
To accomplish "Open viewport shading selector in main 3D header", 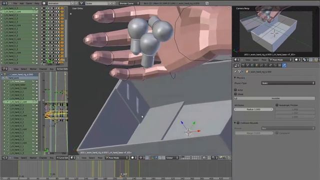I will (133, 158).
